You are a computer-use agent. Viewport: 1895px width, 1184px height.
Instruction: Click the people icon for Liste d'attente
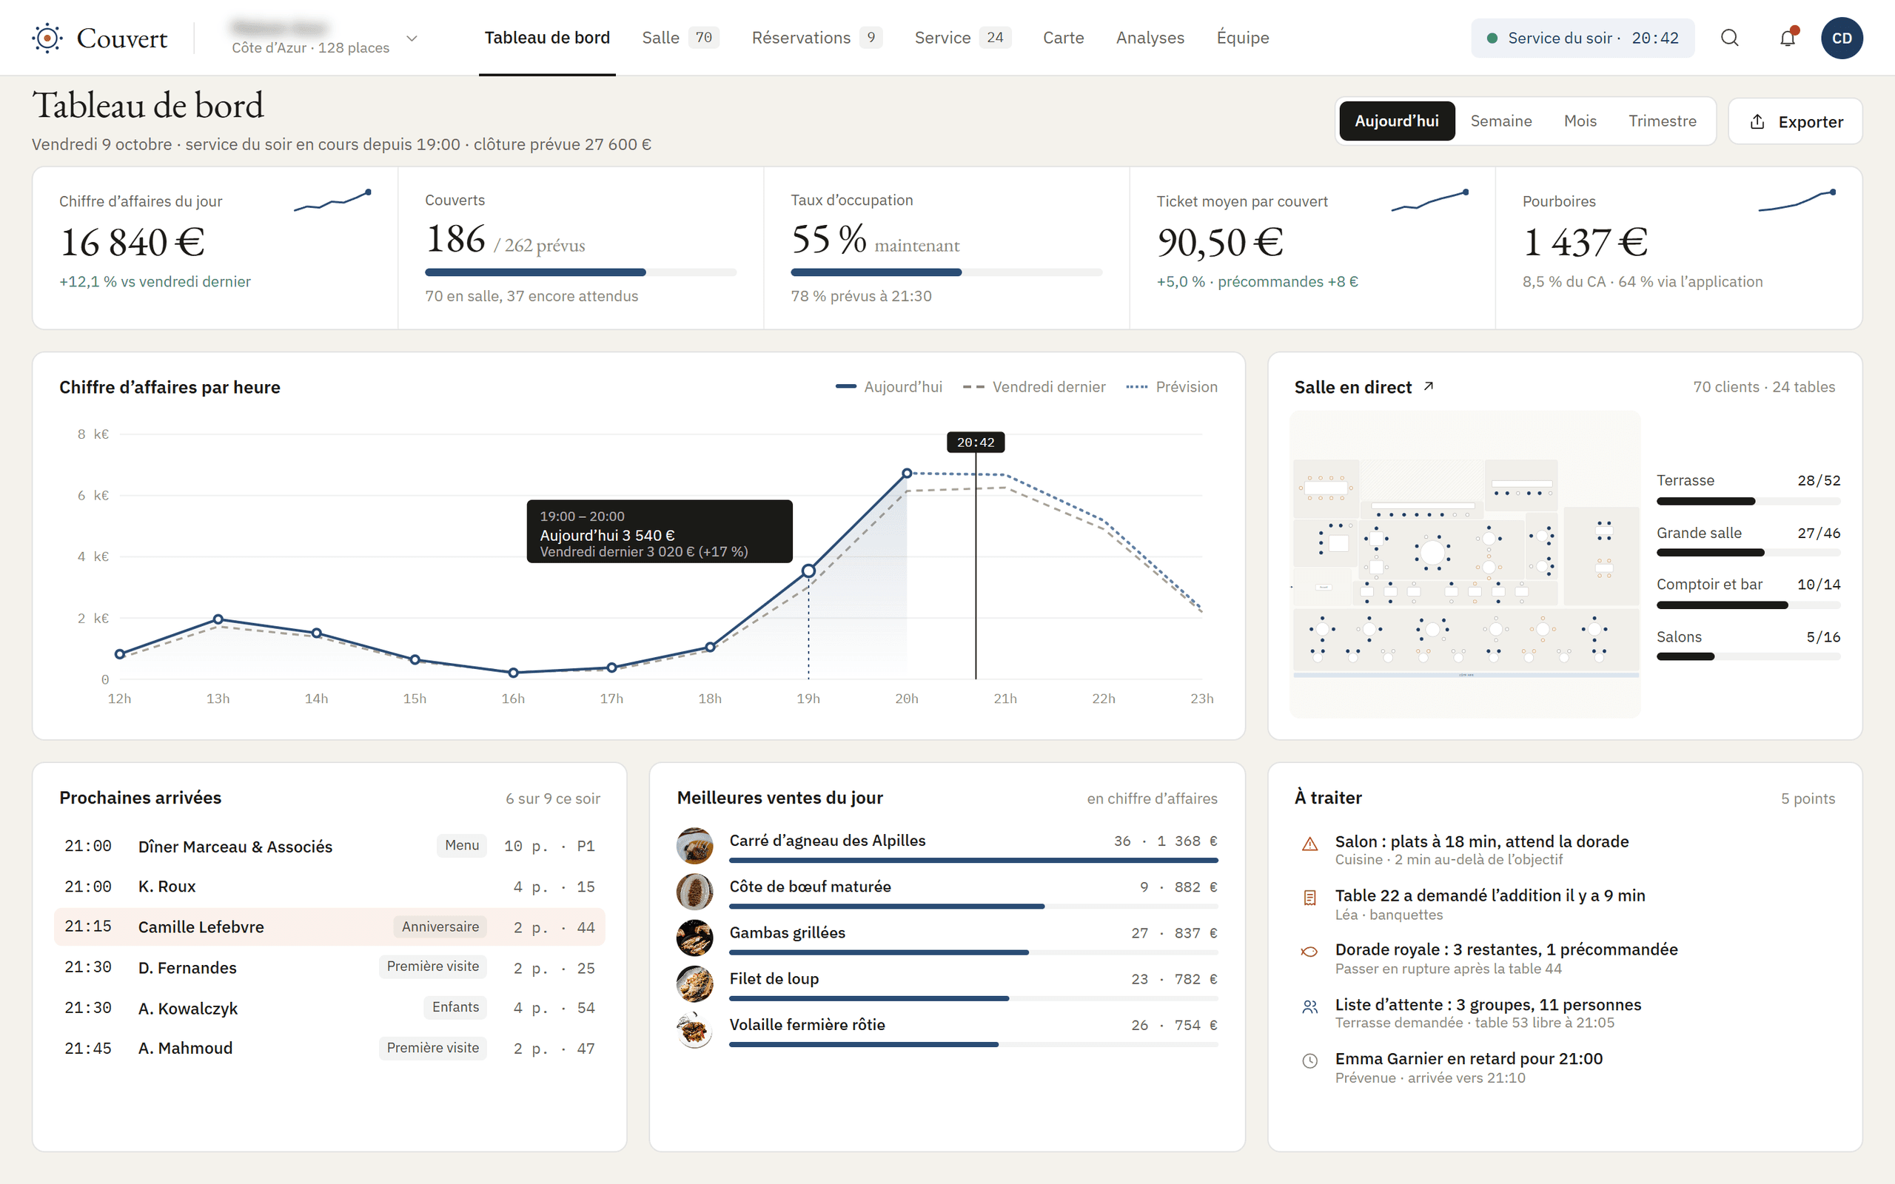[1309, 1007]
